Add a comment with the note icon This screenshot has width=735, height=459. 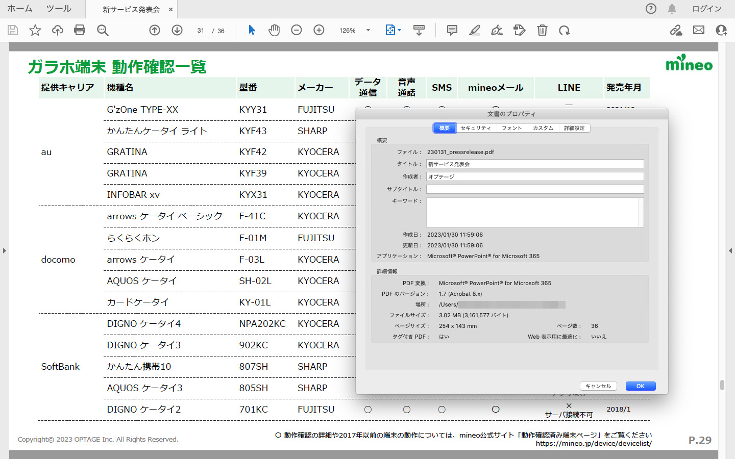452,30
